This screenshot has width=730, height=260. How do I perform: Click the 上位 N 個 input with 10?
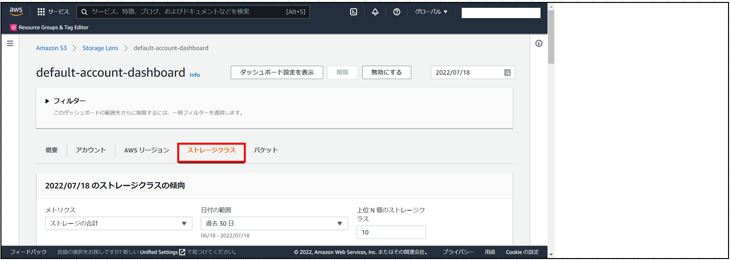click(391, 232)
